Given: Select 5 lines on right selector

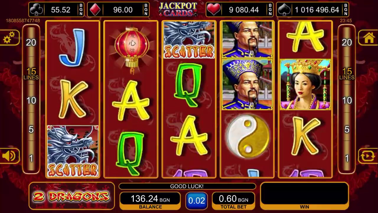Looking at the screenshot, I should pyautogui.click(x=347, y=129).
